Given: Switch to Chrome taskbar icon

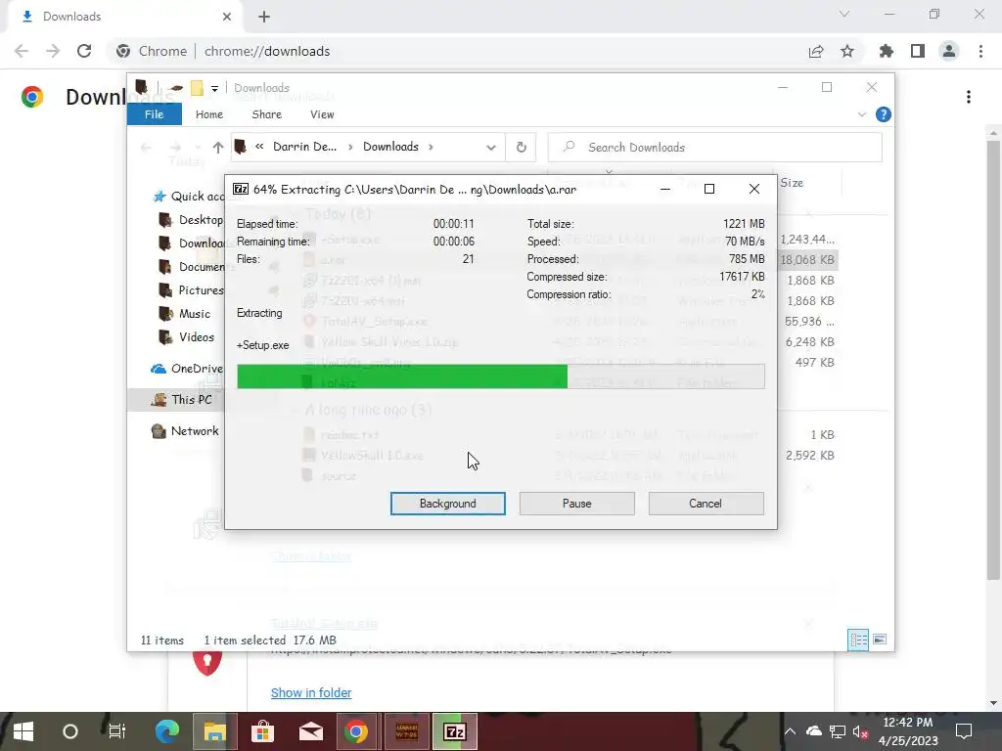Looking at the screenshot, I should [356, 731].
